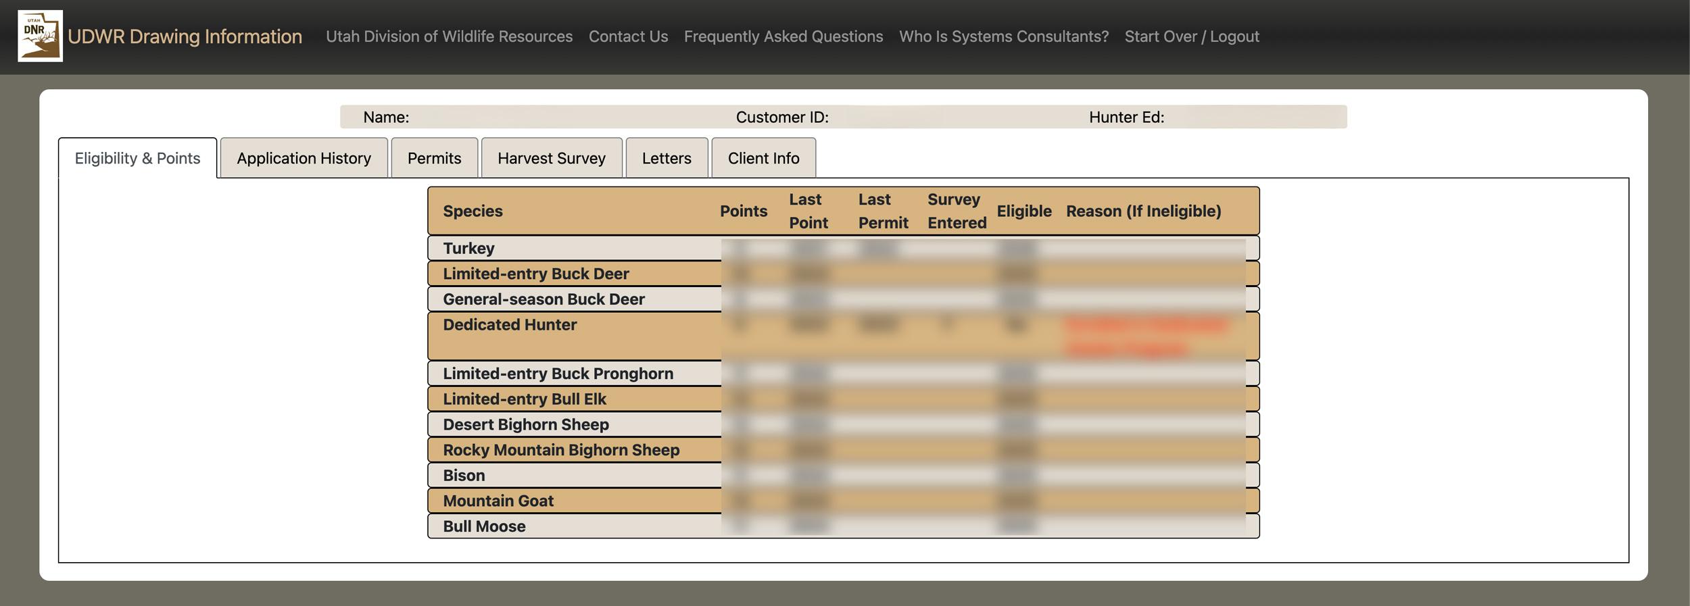The width and height of the screenshot is (1690, 606).
Task: Open Frequently Asked Questions link
Action: (783, 36)
